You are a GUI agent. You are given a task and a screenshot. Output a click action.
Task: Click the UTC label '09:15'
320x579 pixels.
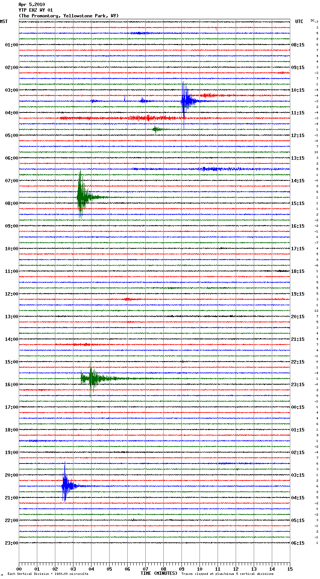coord(298,68)
